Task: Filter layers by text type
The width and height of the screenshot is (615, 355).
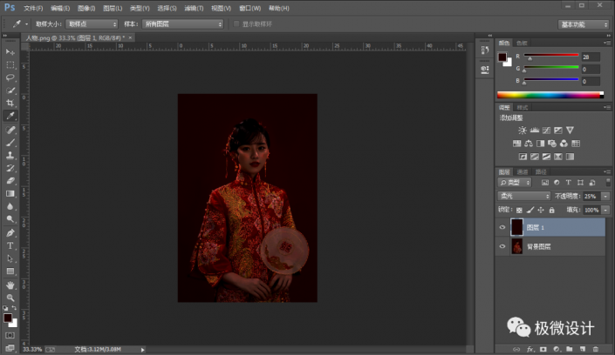Action: [568, 183]
